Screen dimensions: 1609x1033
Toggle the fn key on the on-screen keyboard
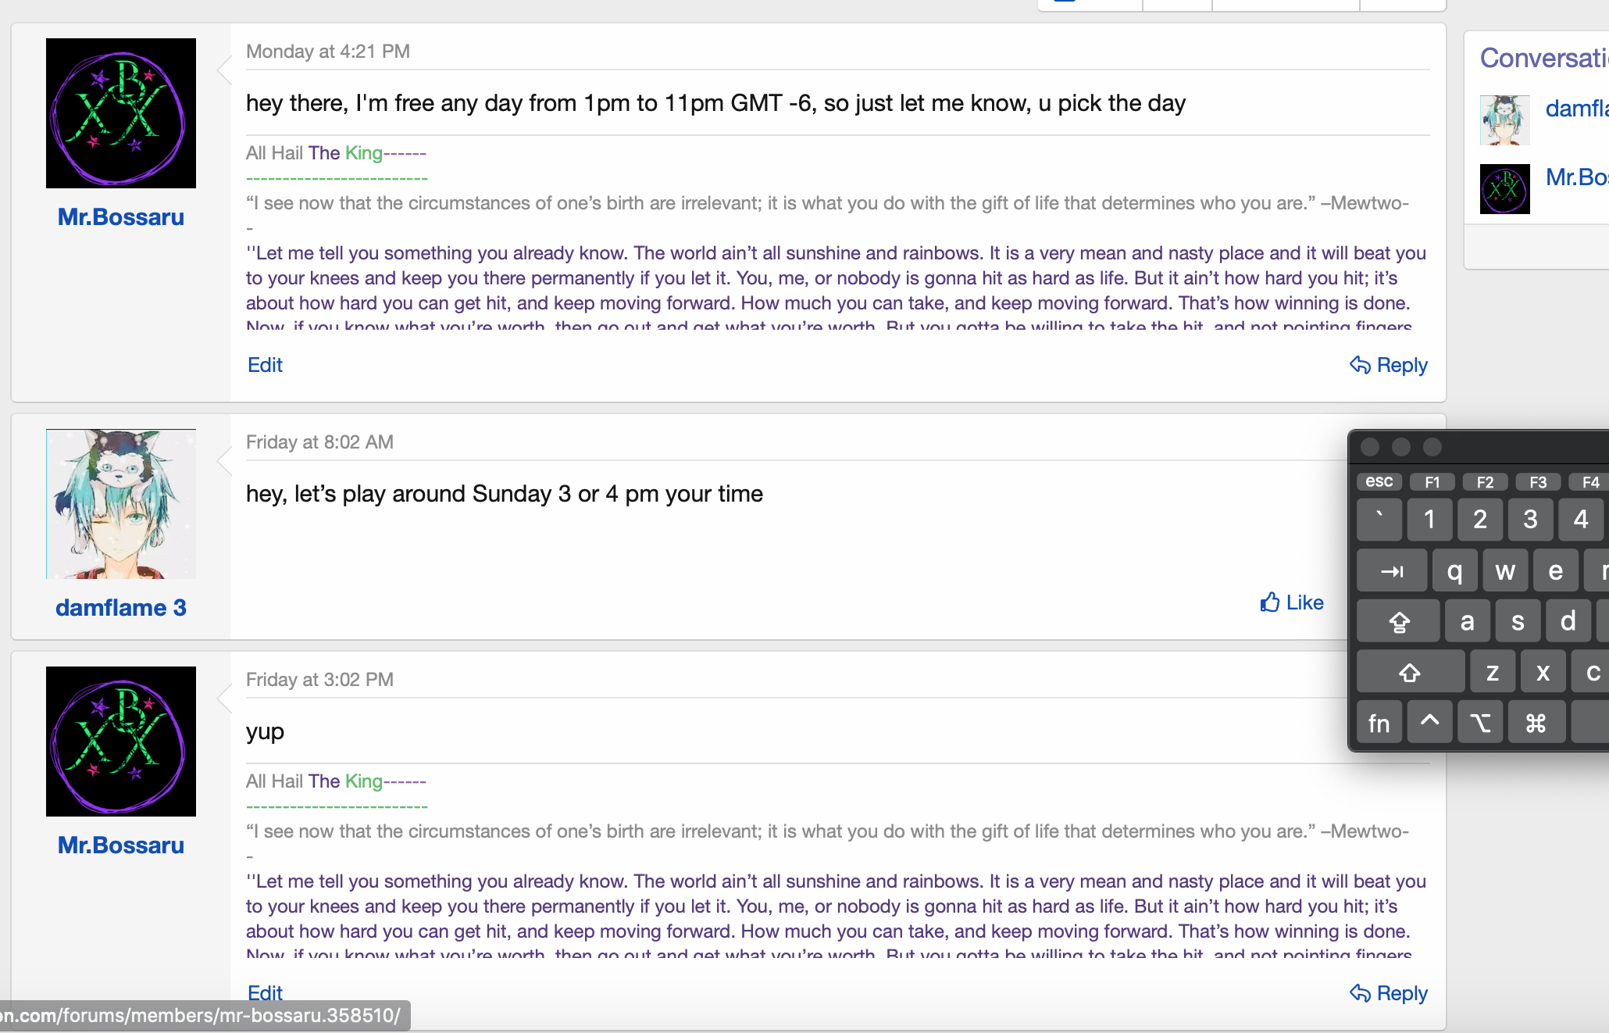(1379, 723)
